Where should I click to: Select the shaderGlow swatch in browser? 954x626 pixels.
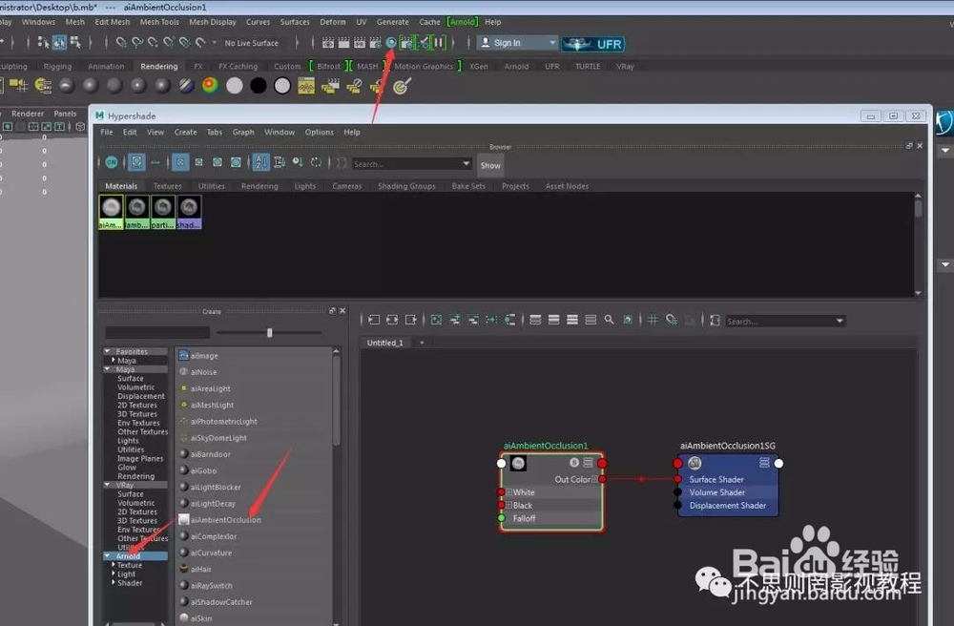coord(189,212)
